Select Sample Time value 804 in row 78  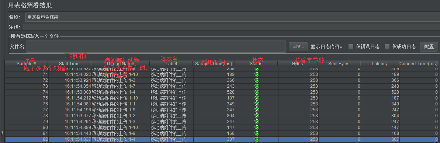tap(214, 115)
